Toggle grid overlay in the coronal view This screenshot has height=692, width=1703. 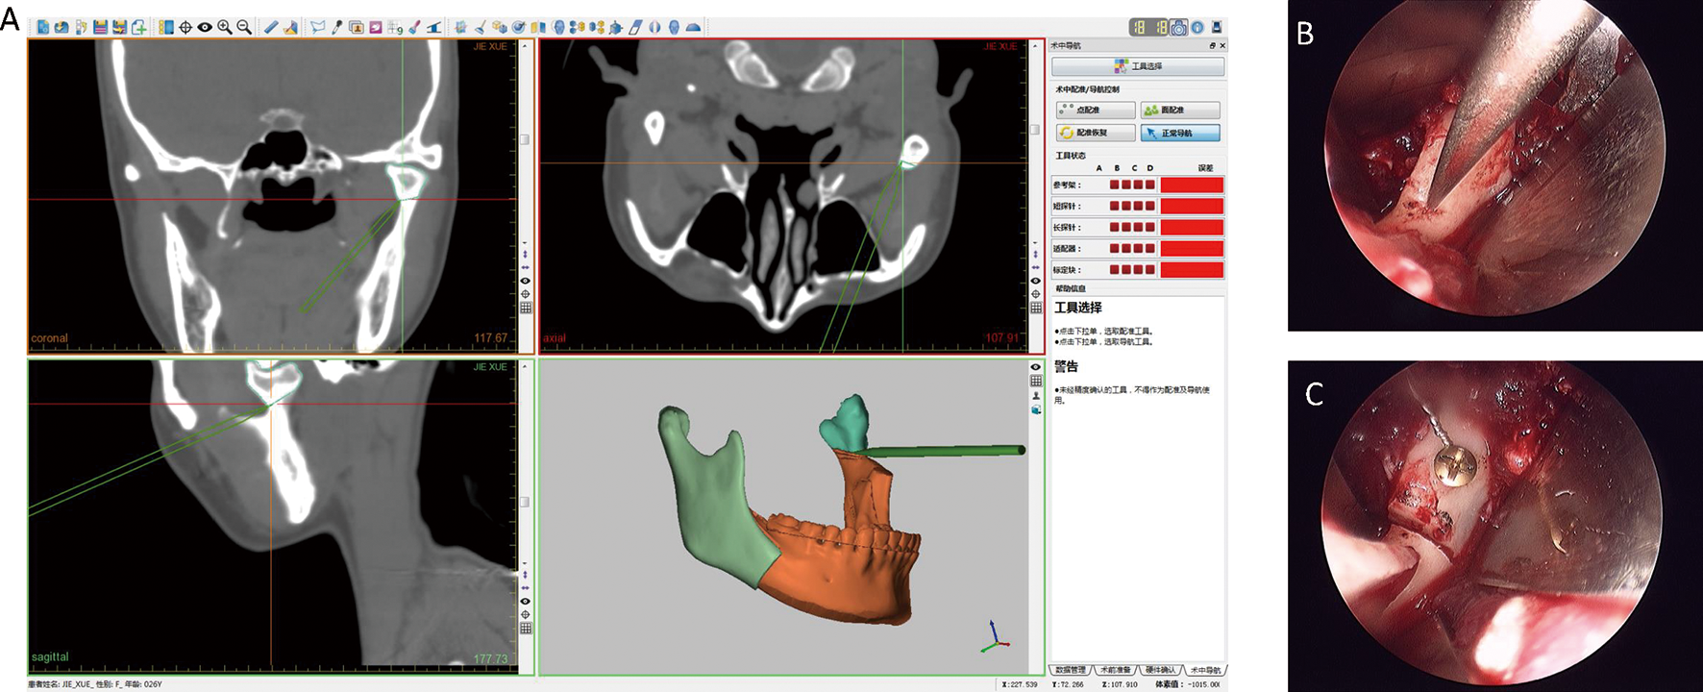pos(526,308)
